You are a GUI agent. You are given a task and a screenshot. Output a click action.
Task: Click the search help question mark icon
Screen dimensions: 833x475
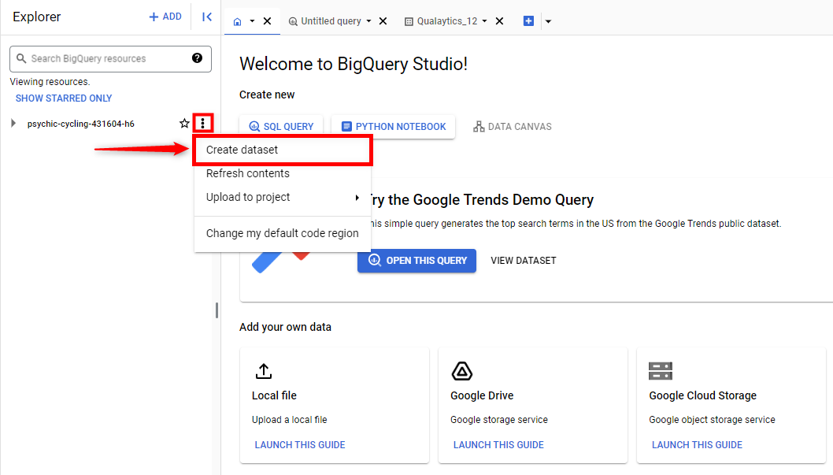[197, 58]
